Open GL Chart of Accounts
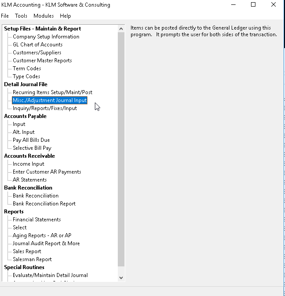The width and height of the screenshot is (285, 296). pyautogui.click(x=37, y=45)
